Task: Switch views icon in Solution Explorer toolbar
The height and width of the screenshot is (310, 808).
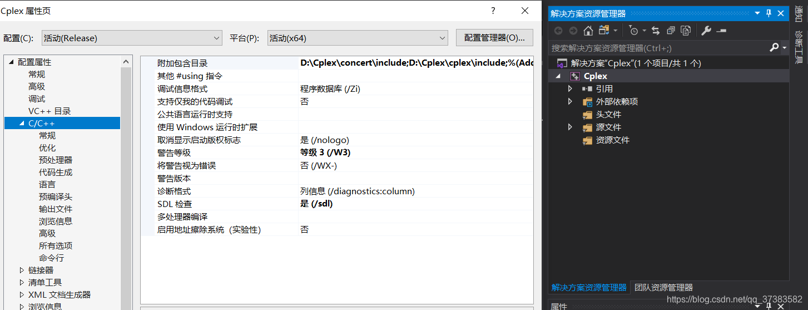Action: point(604,30)
